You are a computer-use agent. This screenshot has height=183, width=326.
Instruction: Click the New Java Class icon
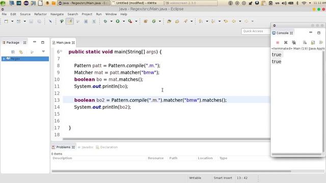click(154, 21)
